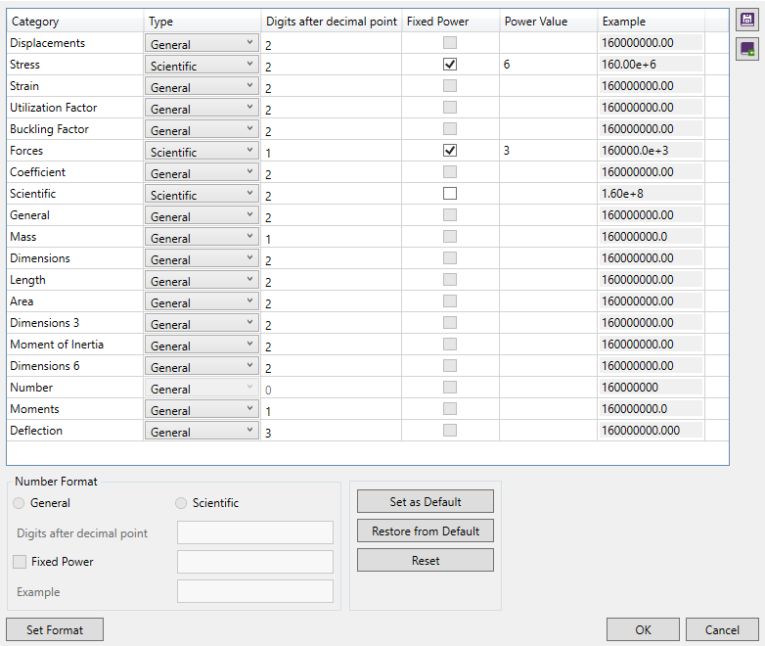This screenshot has width=765, height=646.
Task: Uncheck Fixed Power for Stress row
Action: pos(450,65)
